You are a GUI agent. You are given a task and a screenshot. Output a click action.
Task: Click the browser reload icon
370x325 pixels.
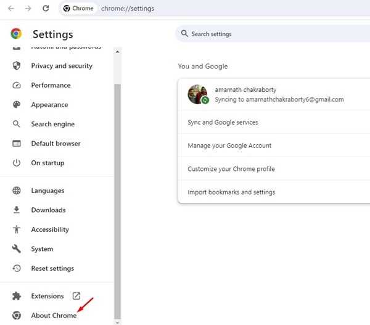[46, 9]
